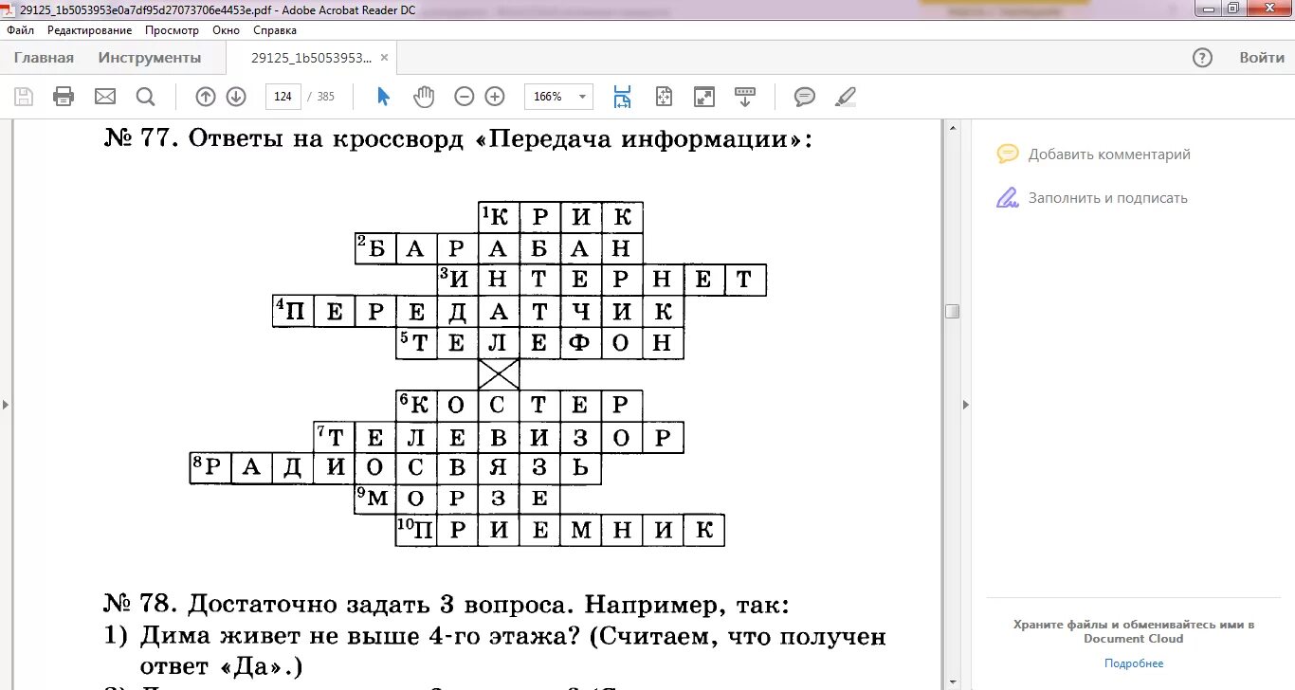Click the scrollbar up arrow
The width and height of the screenshot is (1295, 690).
coord(953,126)
